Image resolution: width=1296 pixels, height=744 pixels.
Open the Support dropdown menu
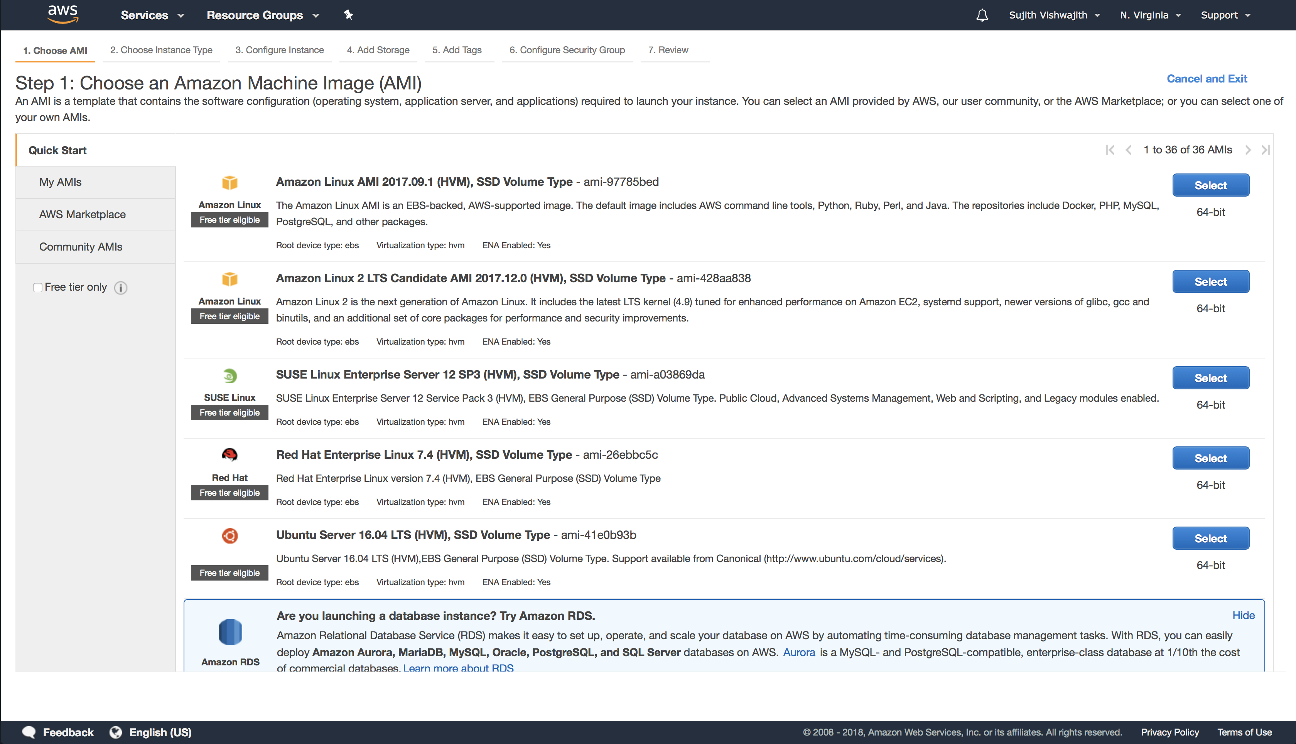(x=1225, y=15)
